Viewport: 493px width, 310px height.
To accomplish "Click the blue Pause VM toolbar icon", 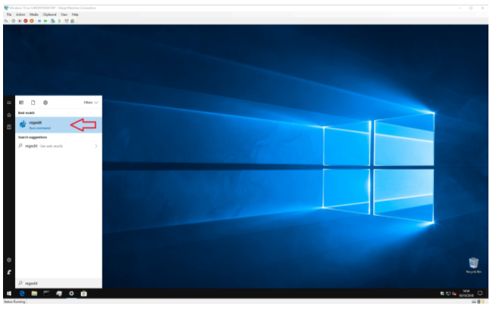I will [39, 21].
